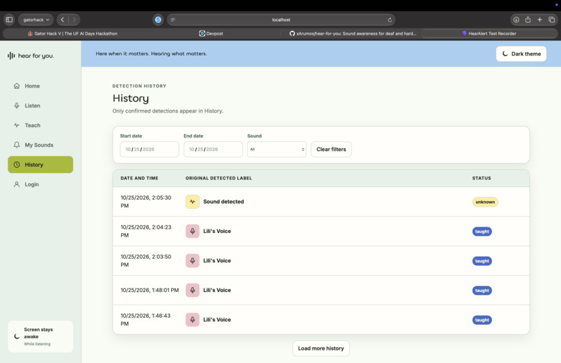This screenshot has height=363, width=561.
Task: Click mic icon in the 1:48:01 PM row
Action: tap(193, 290)
